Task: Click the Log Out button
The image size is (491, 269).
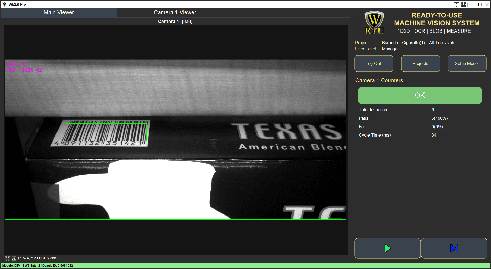Action: coord(374,64)
